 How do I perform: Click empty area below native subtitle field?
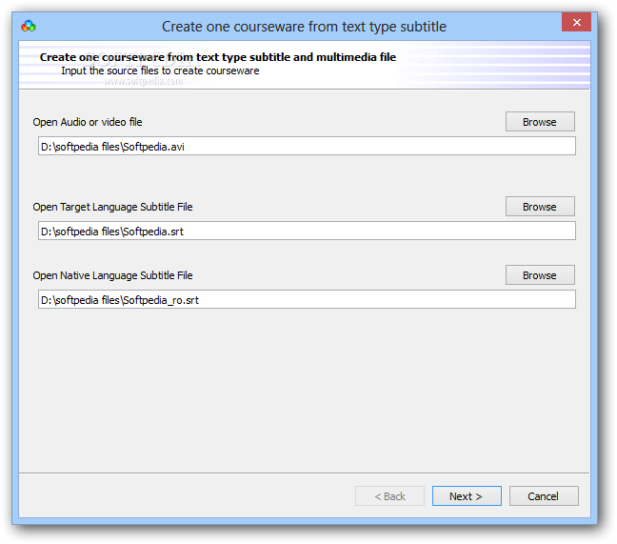pyautogui.click(x=304, y=390)
